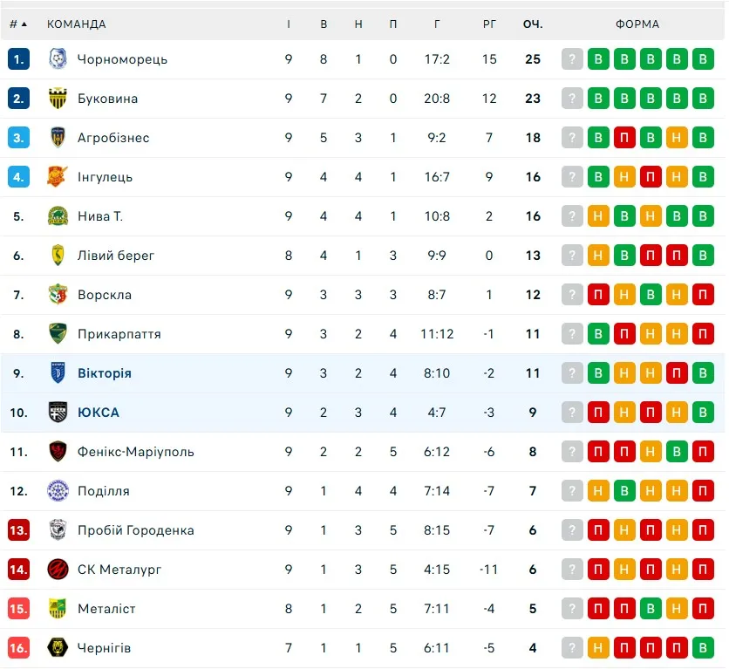The height and width of the screenshot is (669, 729).
Task: Click the Чорноморець team logo
Action: tap(58, 59)
